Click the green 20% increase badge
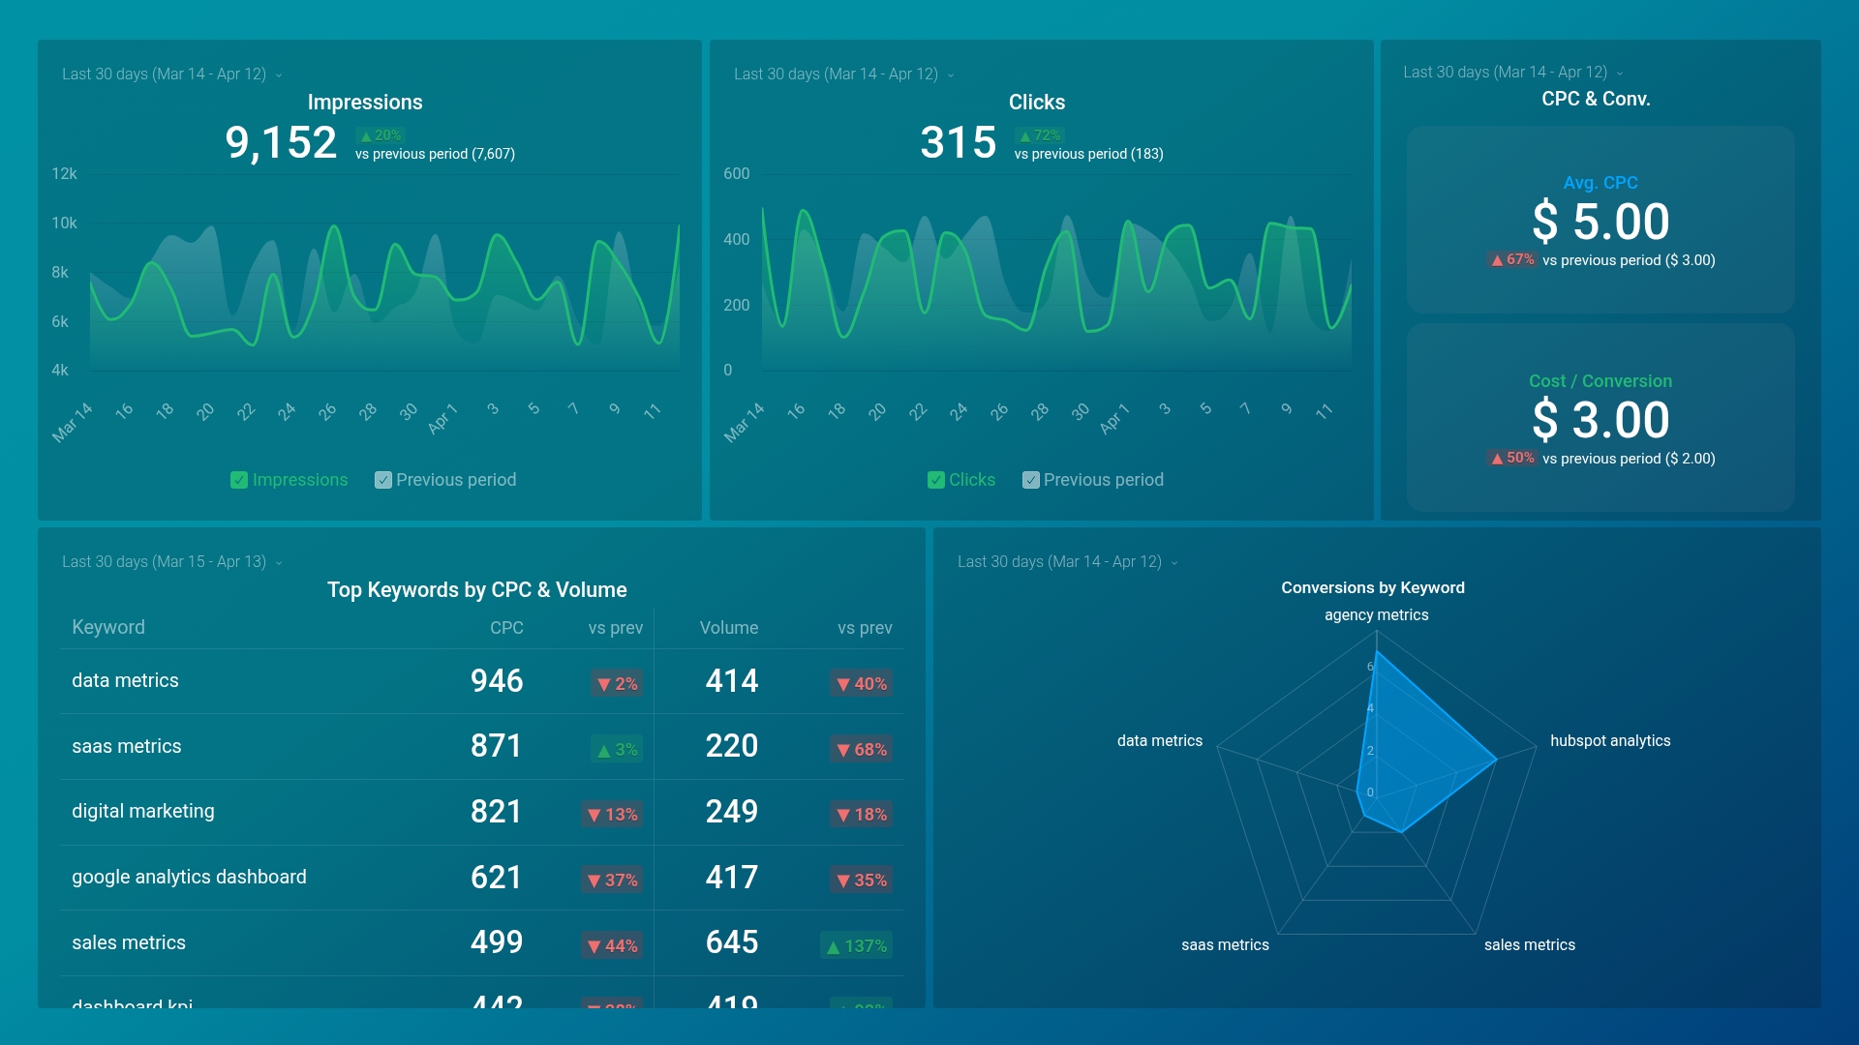1859x1045 pixels. pyautogui.click(x=381, y=135)
